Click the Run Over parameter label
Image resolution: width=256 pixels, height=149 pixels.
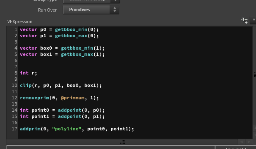47,10
